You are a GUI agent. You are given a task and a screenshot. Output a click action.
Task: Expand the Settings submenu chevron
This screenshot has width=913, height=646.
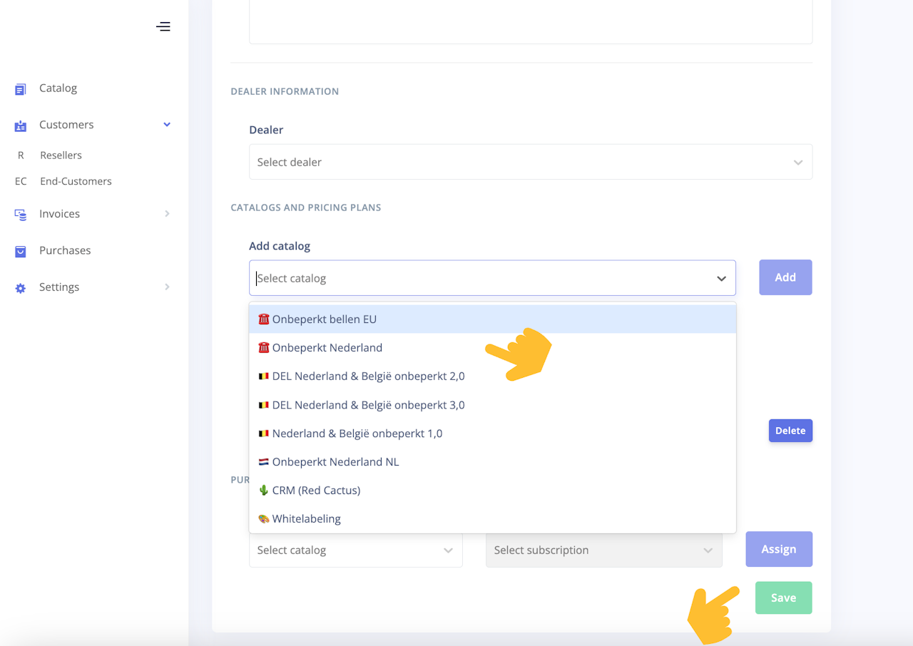click(167, 287)
